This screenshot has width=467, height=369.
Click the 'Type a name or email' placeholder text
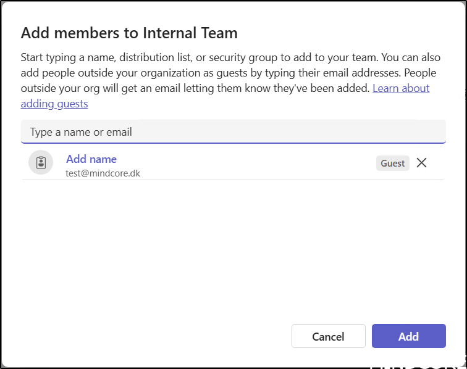click(81, 132)
